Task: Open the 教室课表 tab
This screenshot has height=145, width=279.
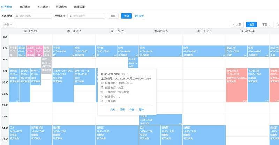Action: coord(43,7)
